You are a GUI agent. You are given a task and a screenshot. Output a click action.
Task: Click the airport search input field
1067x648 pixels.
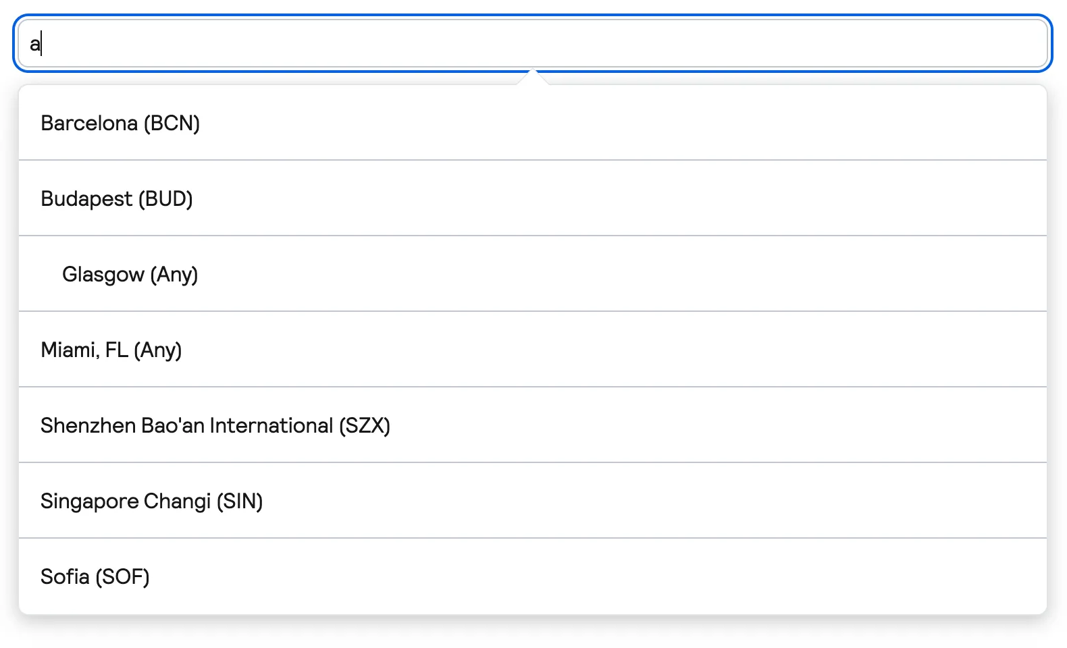coord(532,44)
